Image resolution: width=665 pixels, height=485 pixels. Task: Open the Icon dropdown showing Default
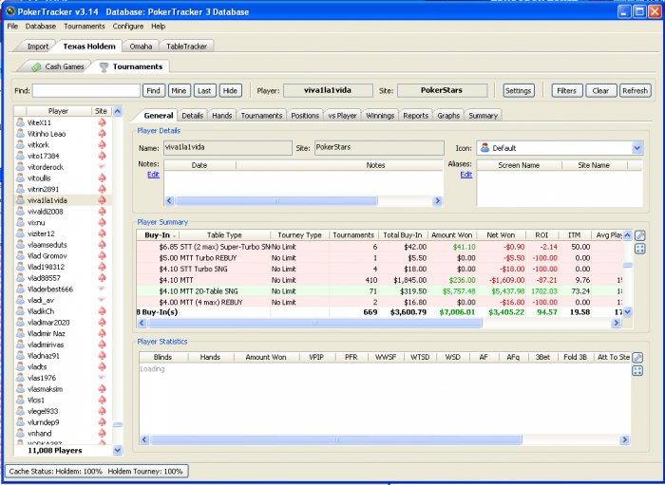[x=636, y=148]
